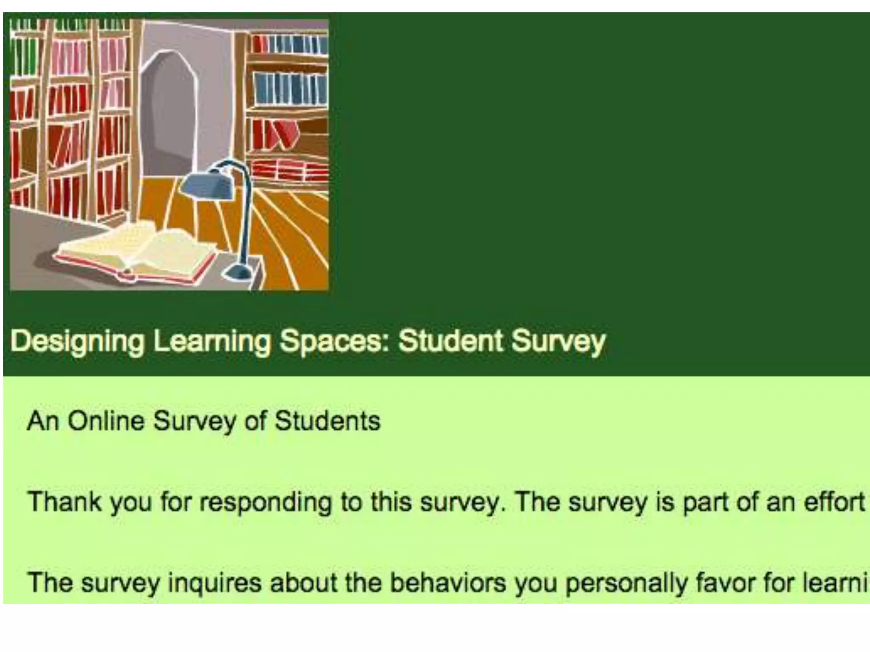Screen dimensions: 870x652
Task: Click the library illustration image
Action: pos(169,155)
